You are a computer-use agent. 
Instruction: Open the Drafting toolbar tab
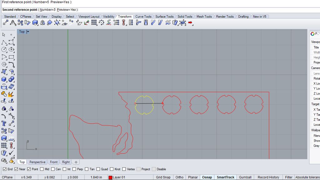(x=243, y=17)
